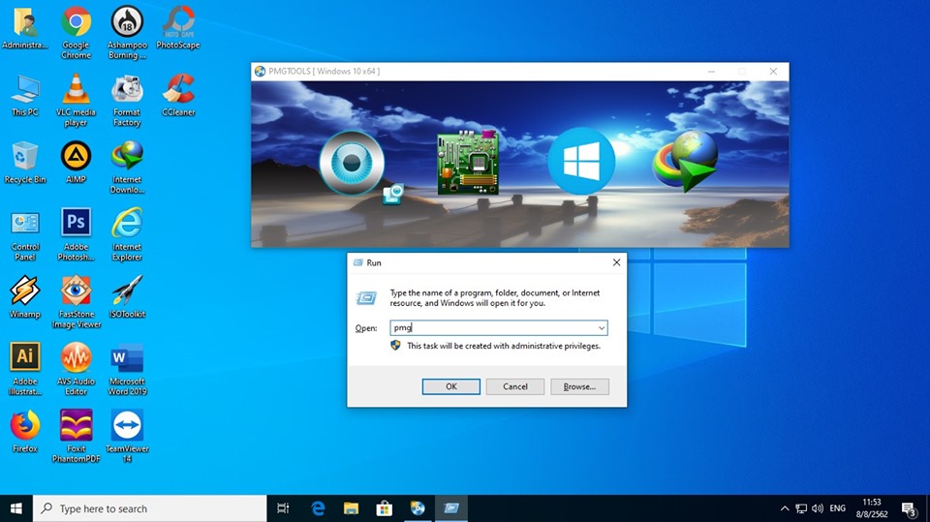This screenshot has width=930, height=522.
Task: Select the TeamViewer 14 desktop shortcut
Action: click(x=127, y=437)
